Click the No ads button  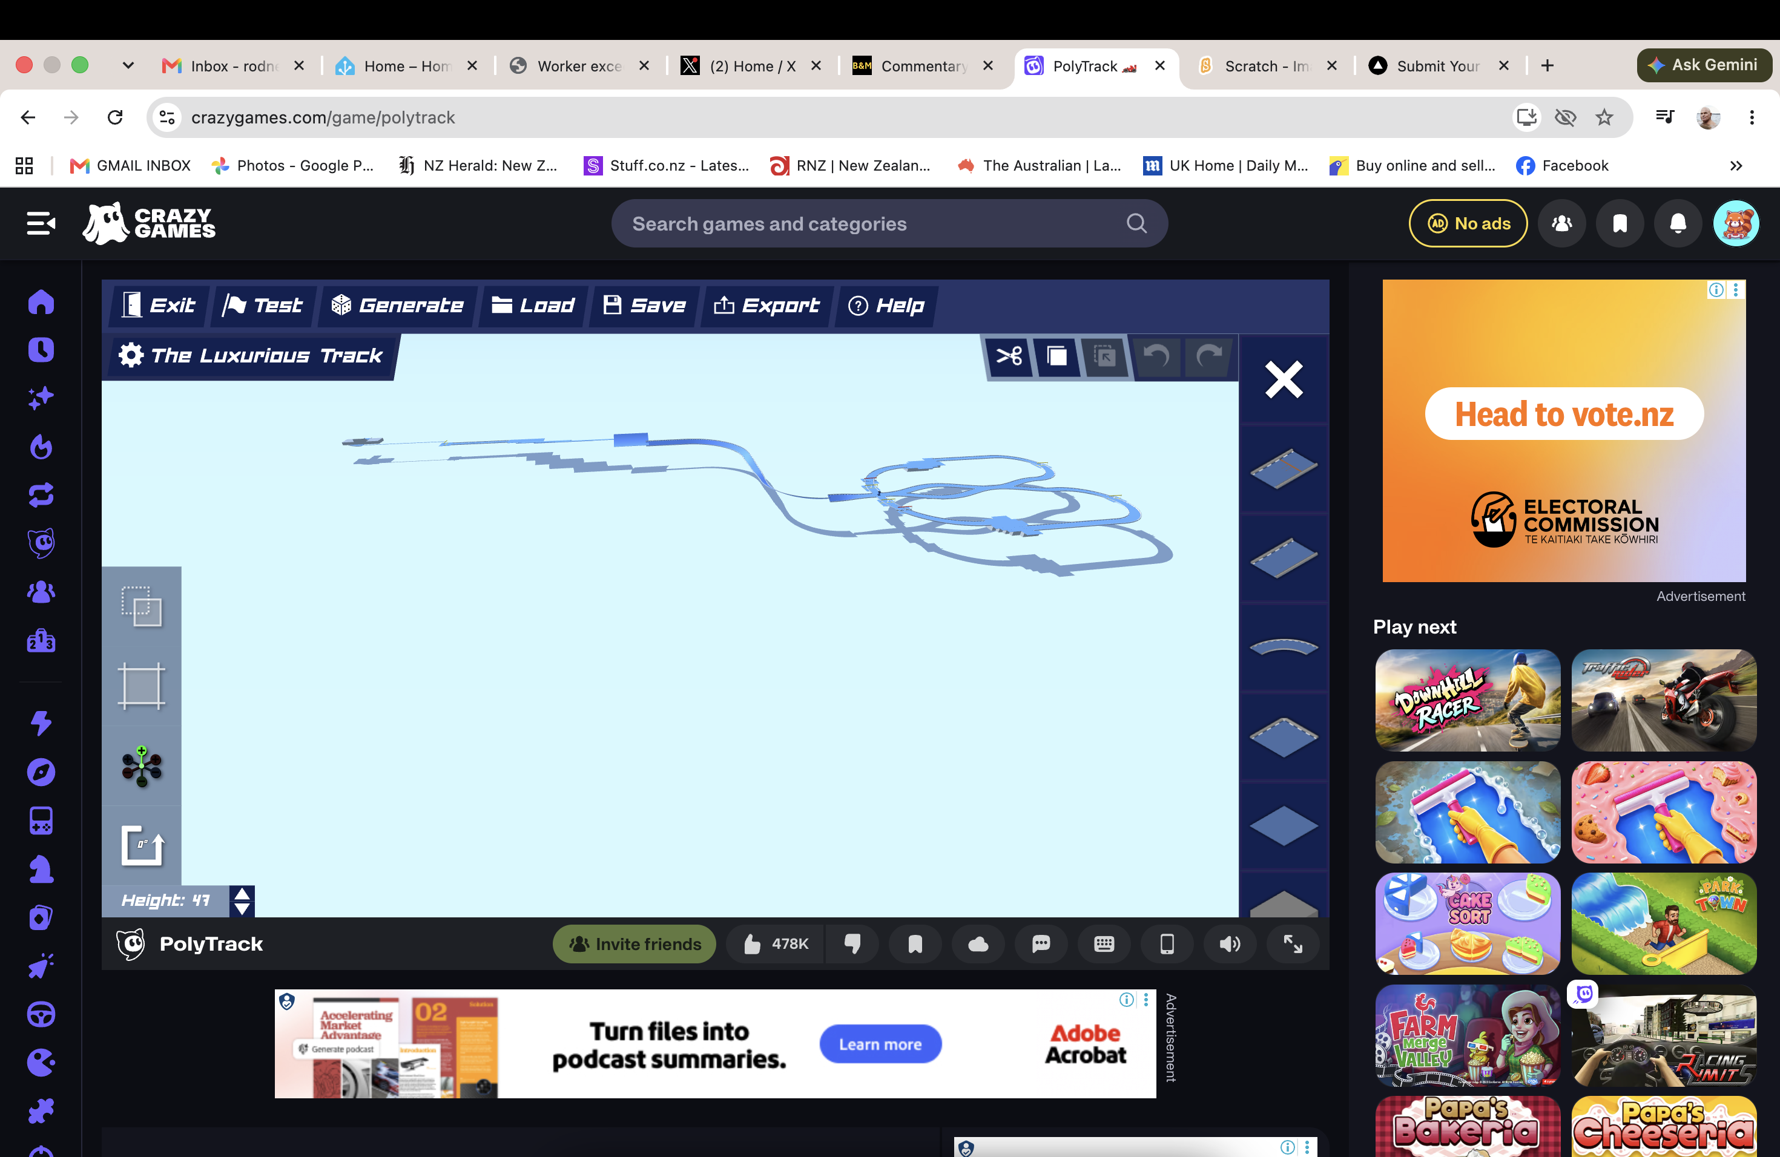pyautogui.click(x=1468, y=223)
